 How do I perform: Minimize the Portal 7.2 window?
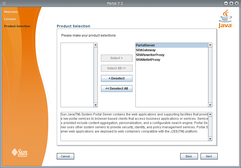(x=226, y=3)
